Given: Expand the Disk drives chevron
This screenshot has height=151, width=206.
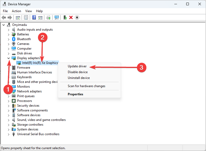Looking at the screenshot, I should click(8, 54).
